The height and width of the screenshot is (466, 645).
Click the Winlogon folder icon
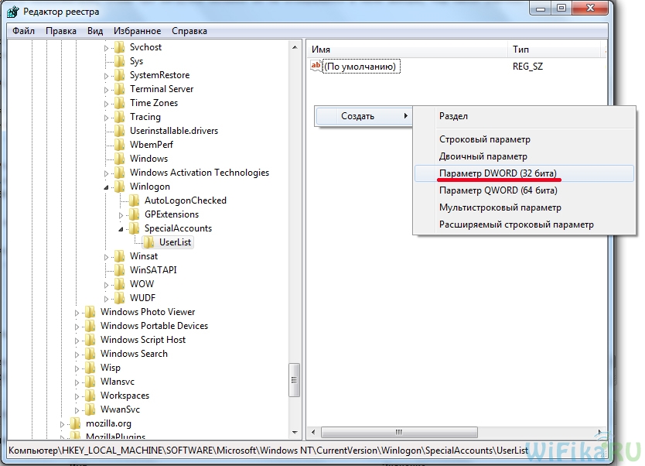pyautogui.click(x=119, y=187)
